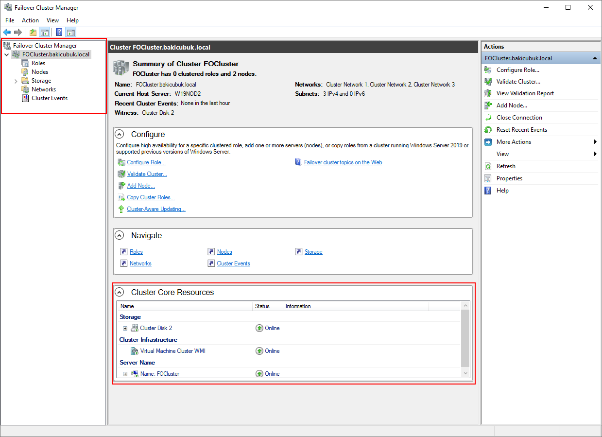Select Roles in the navigation tree

[x=38, y=63]
